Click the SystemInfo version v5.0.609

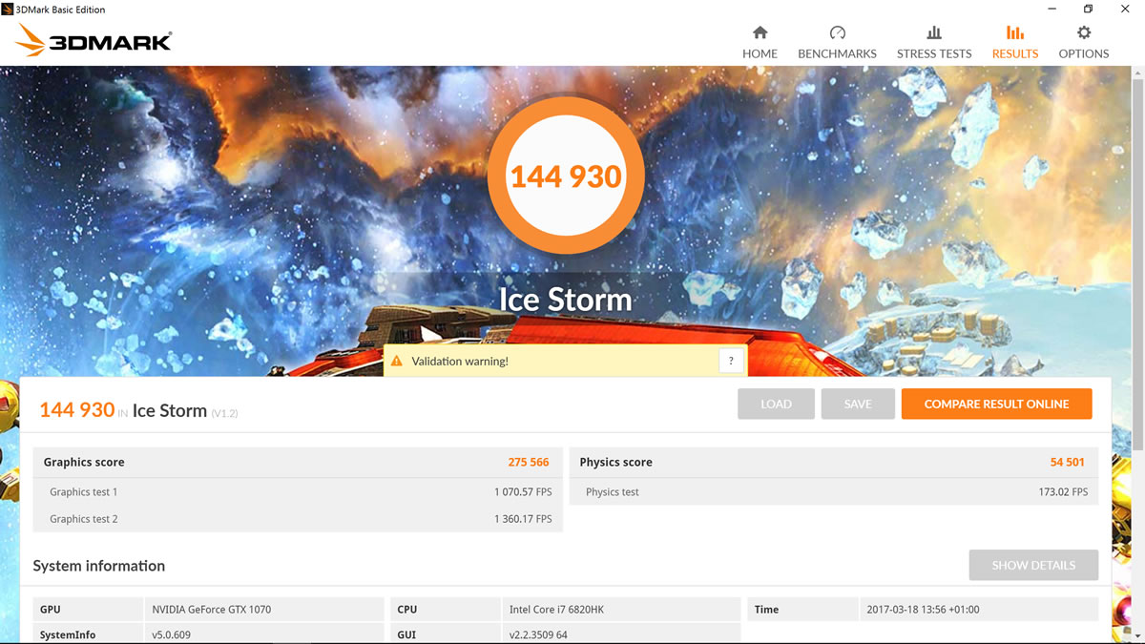click(x=171, y=634)
